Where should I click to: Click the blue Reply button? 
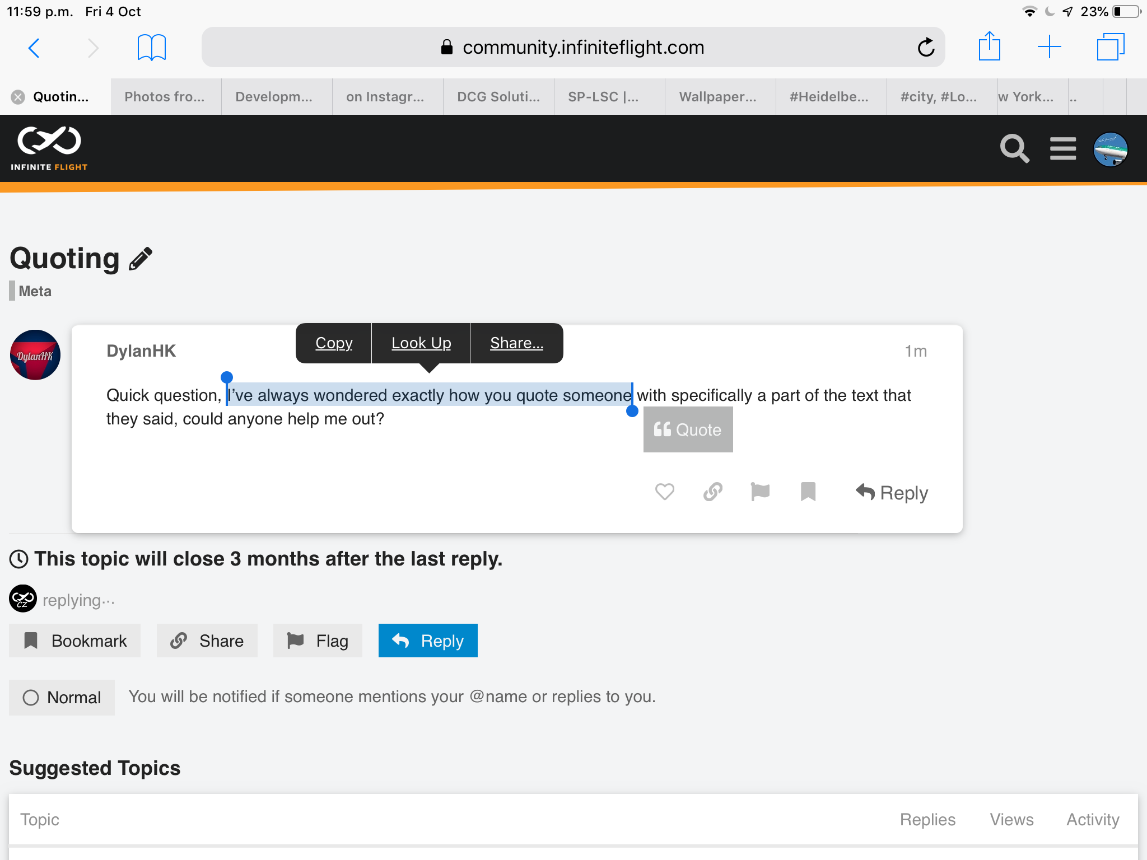coord(428,641)
